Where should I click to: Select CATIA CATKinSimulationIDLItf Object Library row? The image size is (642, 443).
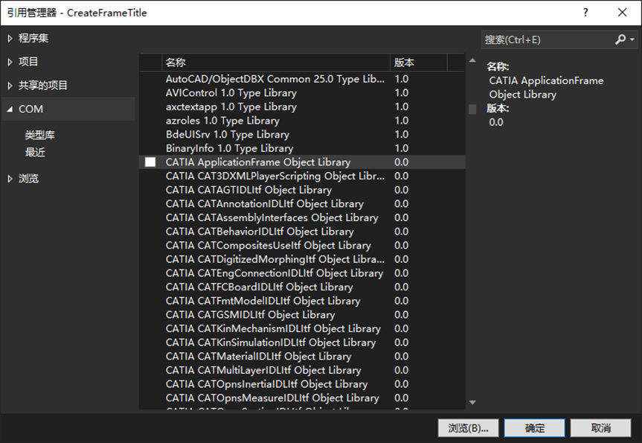click(302, 342)
